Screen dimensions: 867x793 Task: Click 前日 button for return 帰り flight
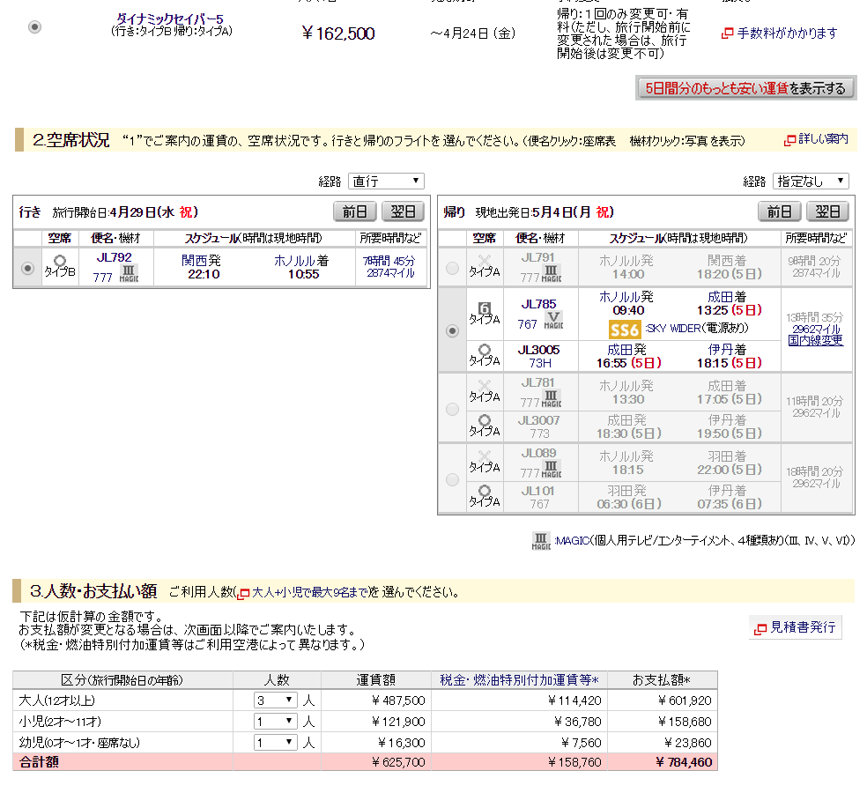pyautogui.click(x=779, y=211)
